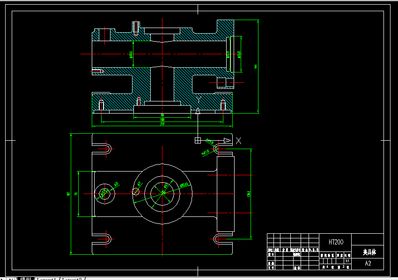Select the Φ45.6 bore dimension text
This screenshot has height=280, width=398.
click(131, 55)
